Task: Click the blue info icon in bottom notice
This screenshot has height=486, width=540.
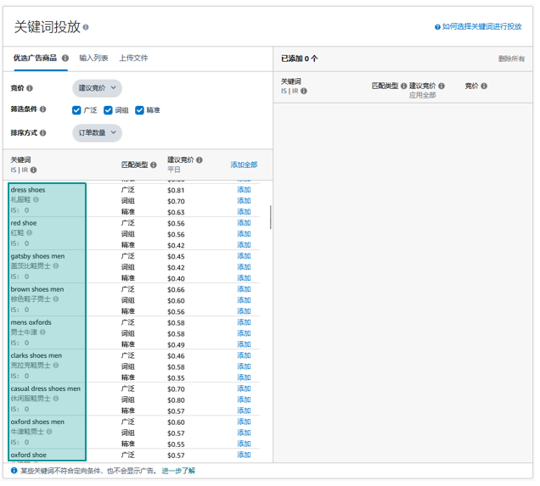Action: click(x=14, y=470)
